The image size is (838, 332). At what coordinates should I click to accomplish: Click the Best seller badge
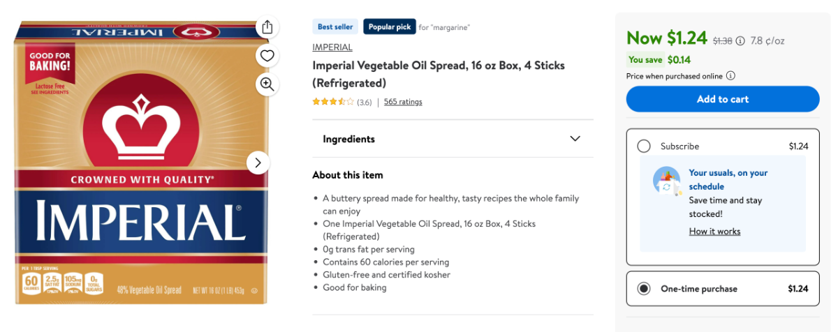tap(335, 27)
